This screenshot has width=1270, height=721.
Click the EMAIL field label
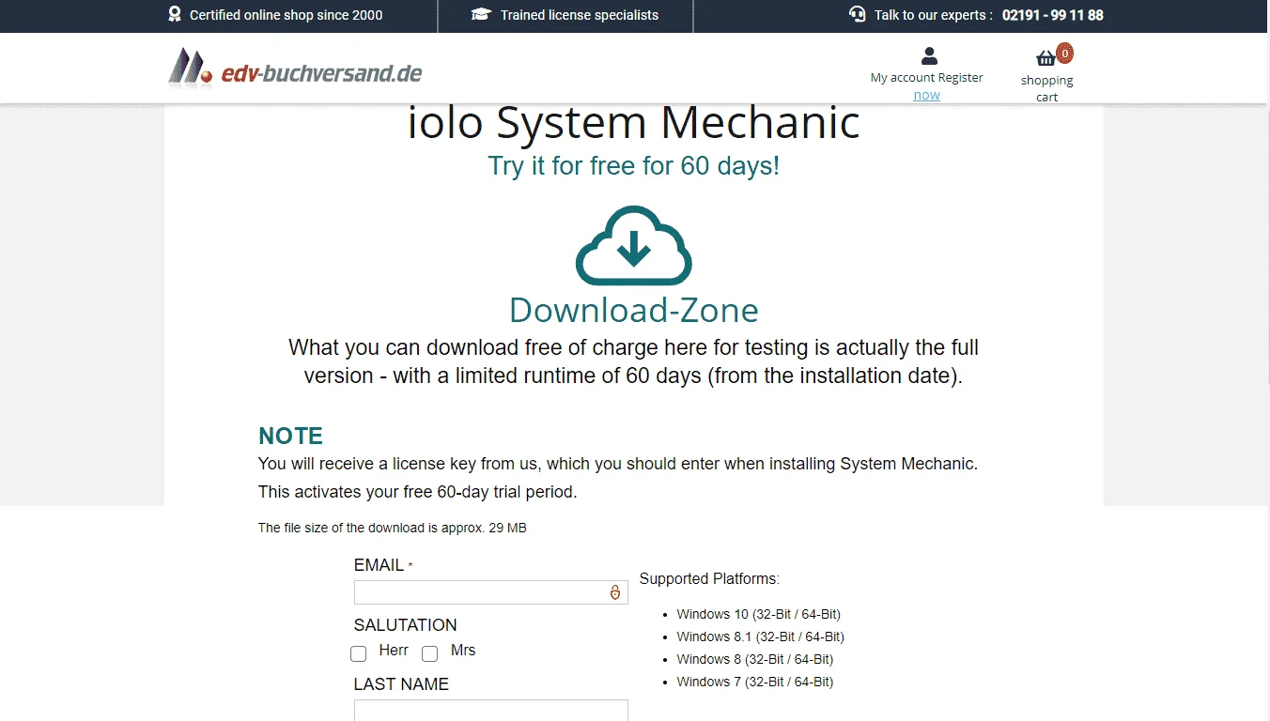click(379, 565)
